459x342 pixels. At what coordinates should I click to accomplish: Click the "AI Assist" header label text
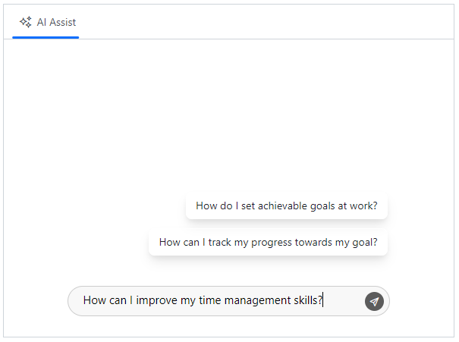click(x=56, y=22)
